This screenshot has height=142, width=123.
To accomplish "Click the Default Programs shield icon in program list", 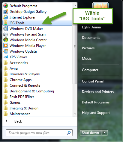I will [6, 6].
